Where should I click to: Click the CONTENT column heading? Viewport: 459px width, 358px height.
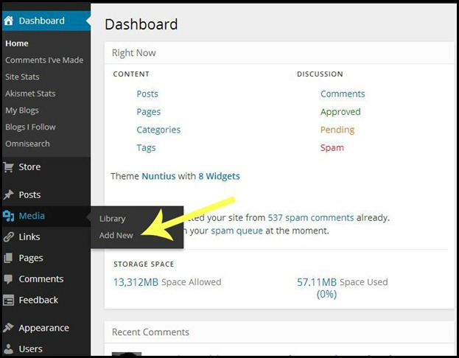131,74
